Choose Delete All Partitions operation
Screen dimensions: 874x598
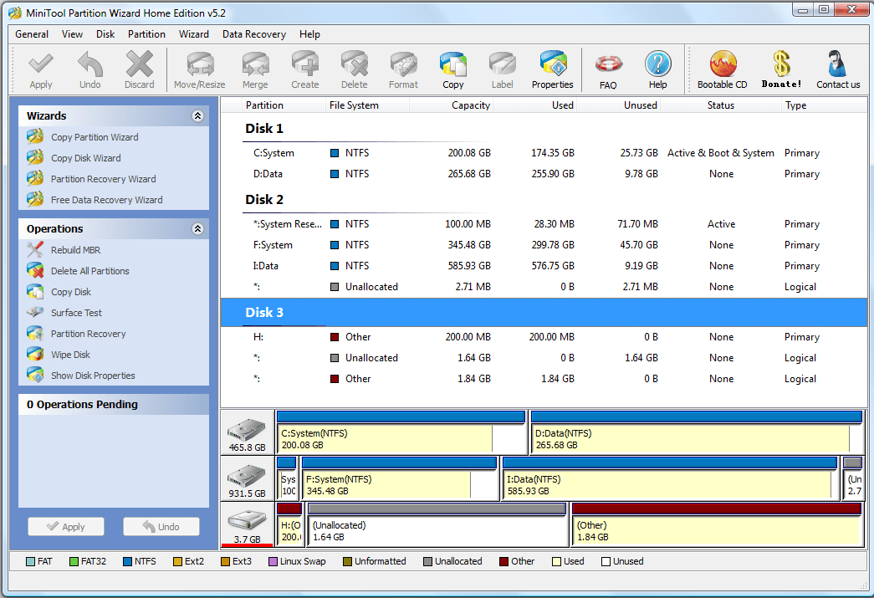89,271
